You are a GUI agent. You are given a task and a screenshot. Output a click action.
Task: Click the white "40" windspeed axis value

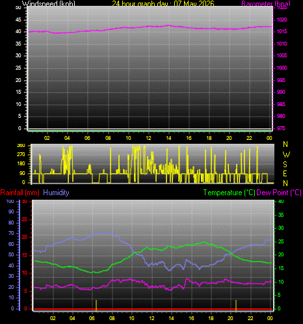pos(18,31)
